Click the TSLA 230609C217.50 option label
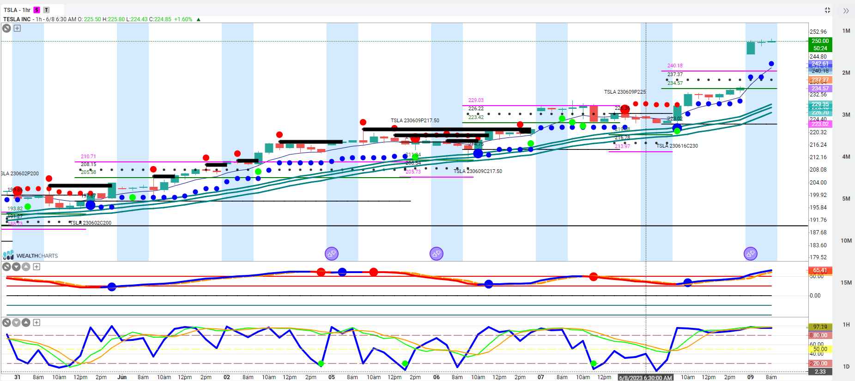 pos(478,171)
